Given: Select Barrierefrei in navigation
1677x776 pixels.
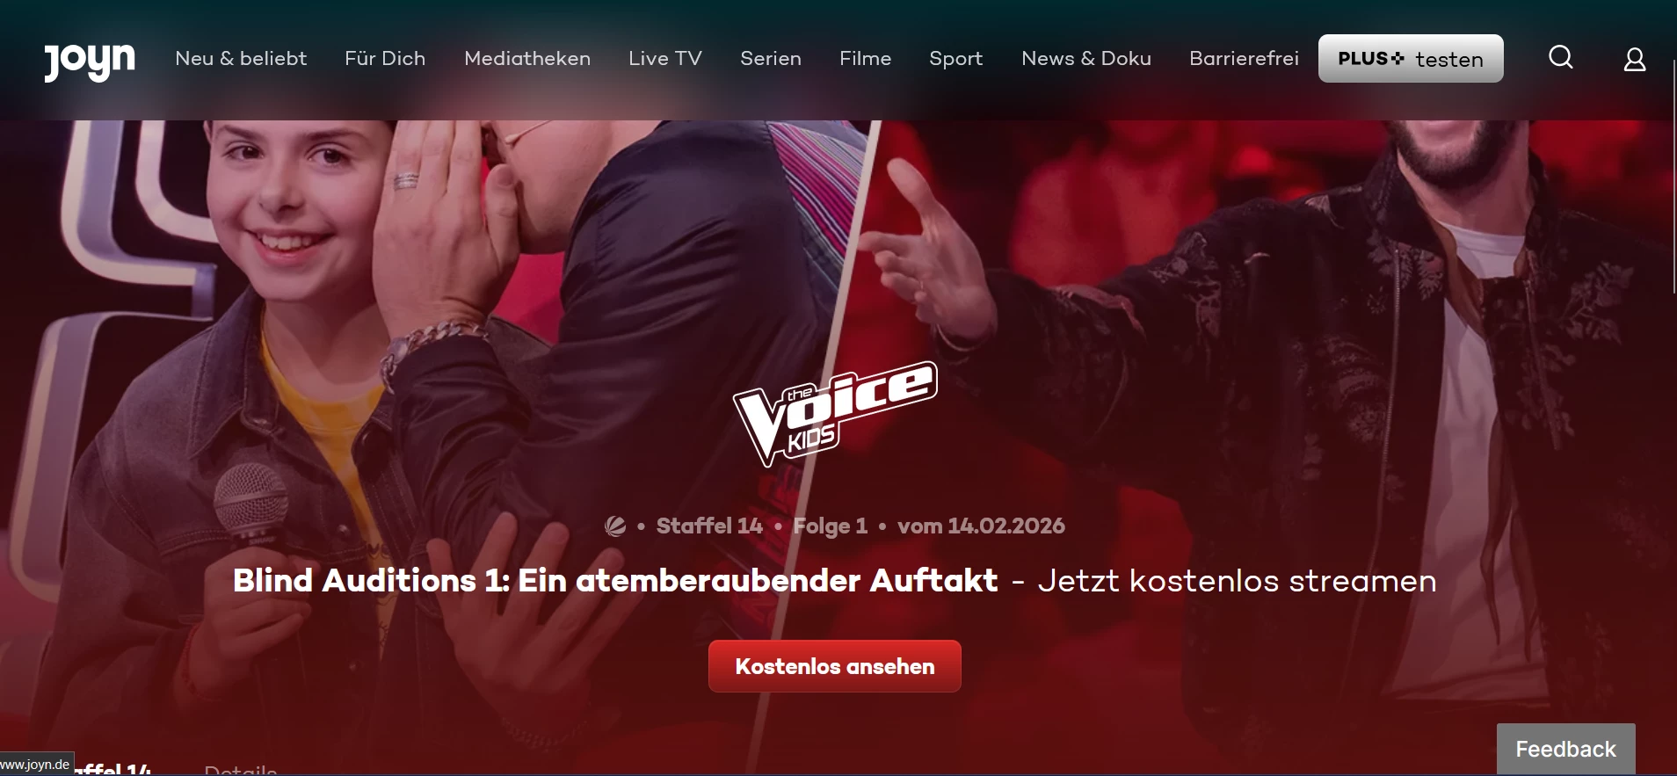Looking at the screenshot, I should coord(1244,58).
